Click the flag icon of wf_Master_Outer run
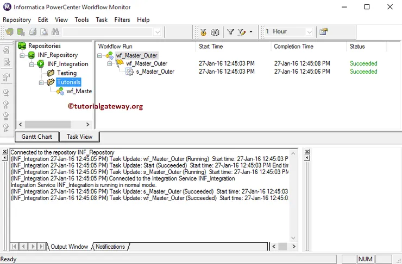 [120, 63]
